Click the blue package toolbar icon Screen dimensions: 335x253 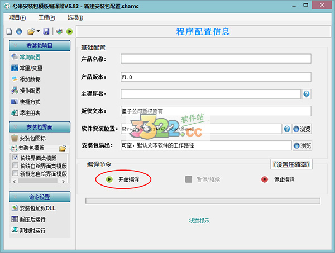pos(59,32)
